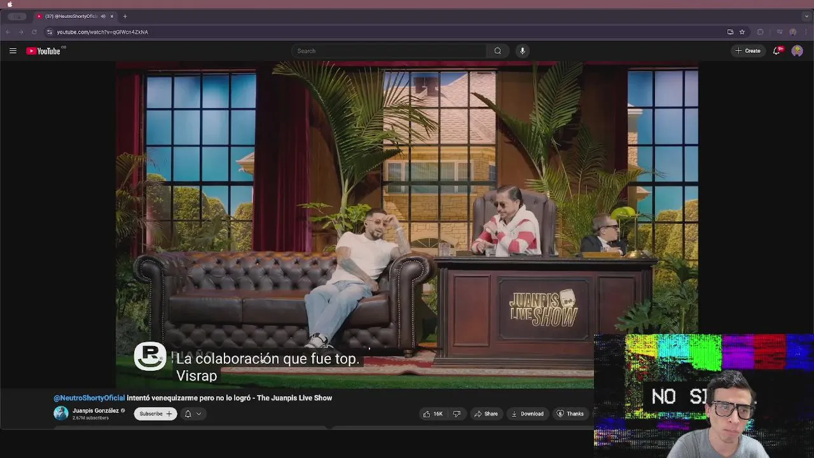Image resolution: width=814 pixels, height=458 pixels.
Task: Download this video
Action: point(528,414)
